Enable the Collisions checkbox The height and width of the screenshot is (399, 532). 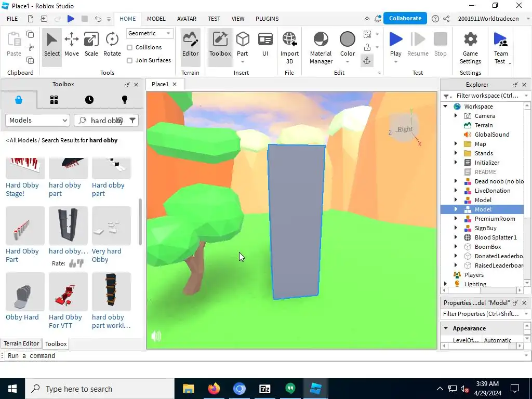(x=129, y=47)
